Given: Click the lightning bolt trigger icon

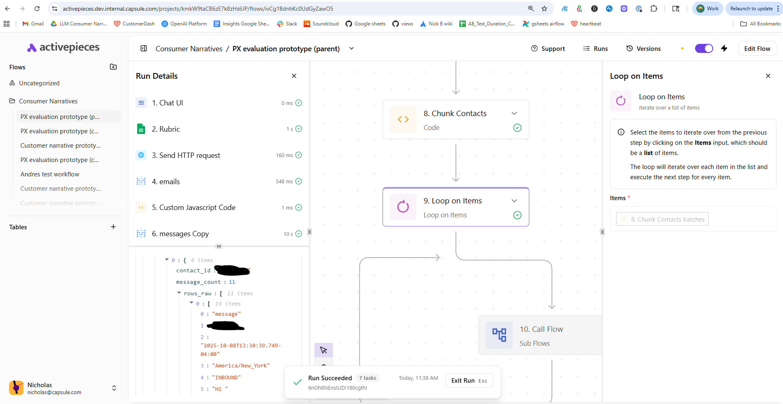Looking at the screenshot, I should (724, 48).
